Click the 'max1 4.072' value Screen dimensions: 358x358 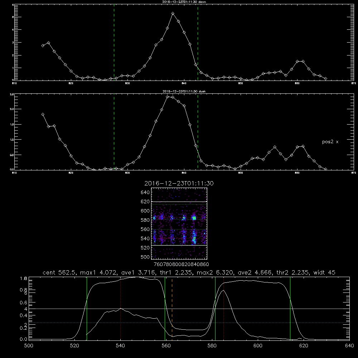point(98,272)
